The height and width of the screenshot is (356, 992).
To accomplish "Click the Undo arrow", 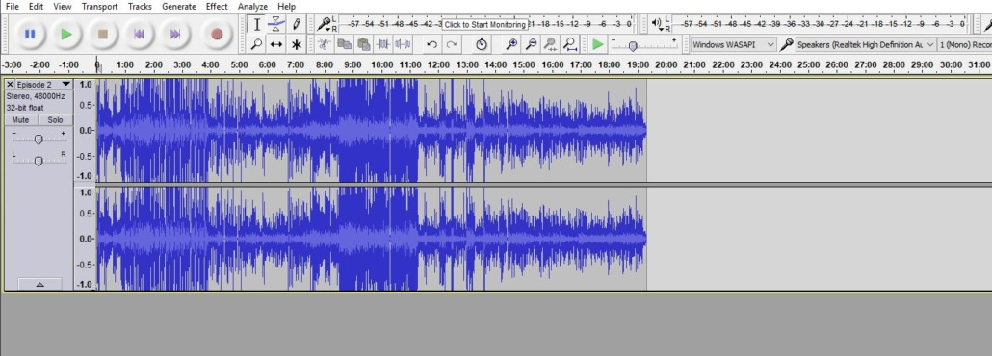I will (431, 44).
